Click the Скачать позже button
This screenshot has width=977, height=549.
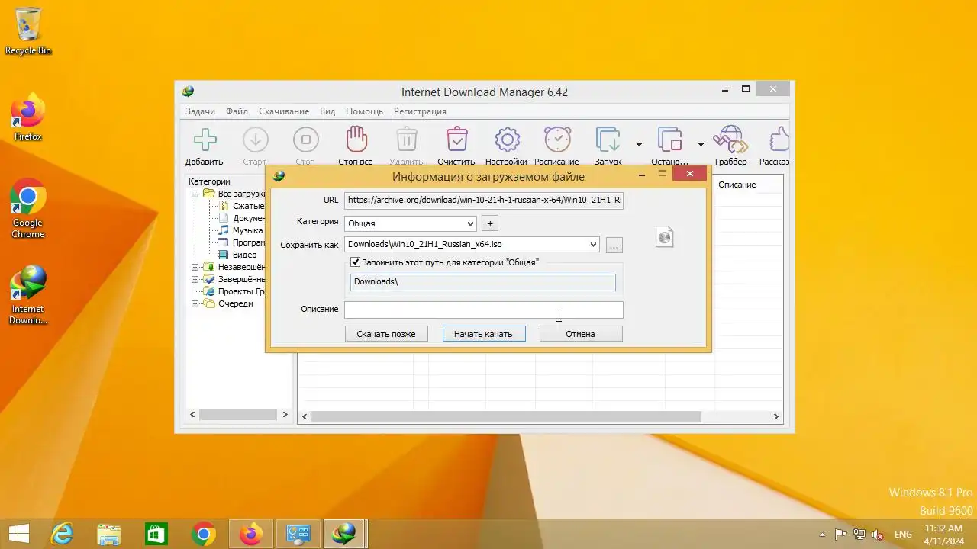[386, 334]
